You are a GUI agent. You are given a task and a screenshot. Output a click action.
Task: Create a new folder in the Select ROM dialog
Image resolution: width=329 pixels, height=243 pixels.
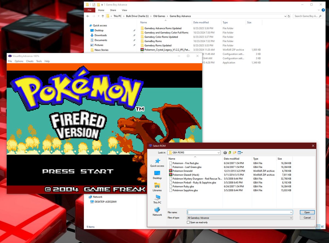click(234, 153)
